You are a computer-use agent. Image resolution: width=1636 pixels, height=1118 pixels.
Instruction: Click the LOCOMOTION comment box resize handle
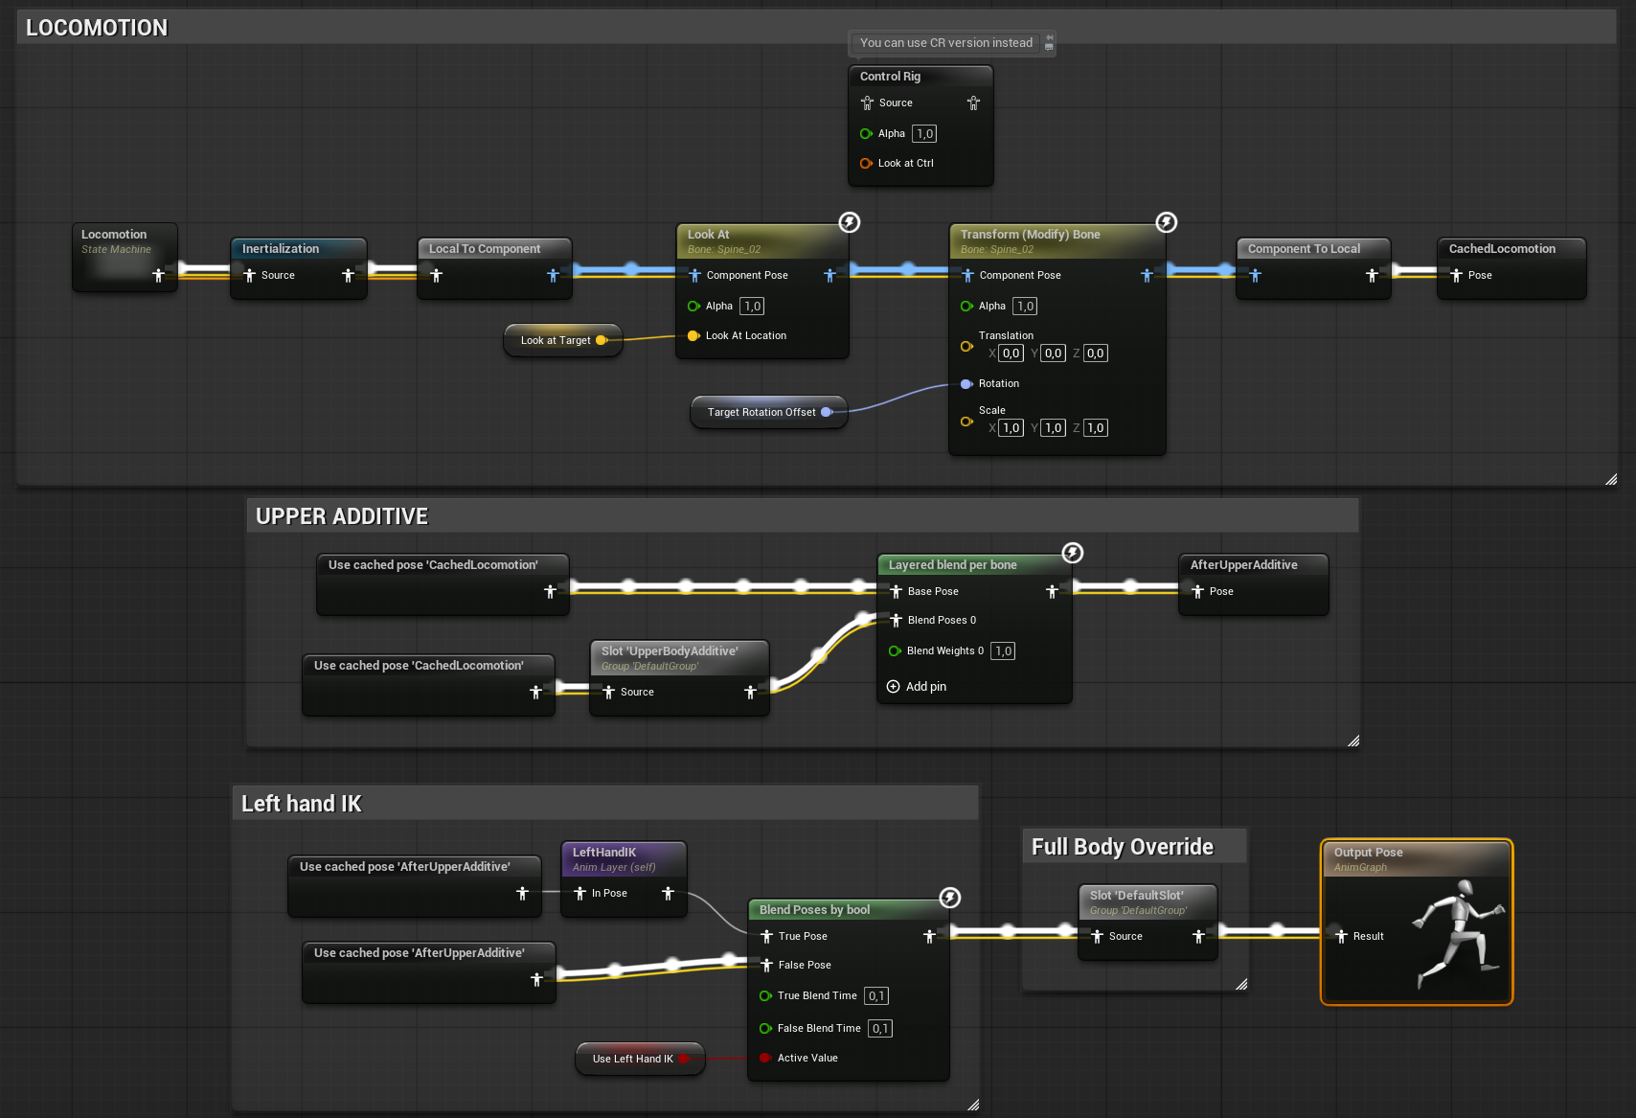pos(1611,479)
